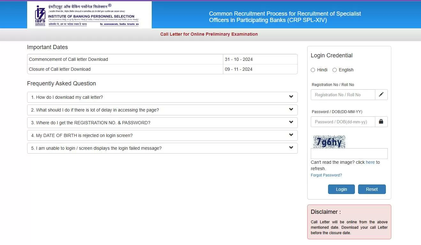Image resolution: width=421 pixels, height=245 pixels.
Task: Expand FAQ about REGISTRATION NO. & PASSWORD
Action: [91, 123]
